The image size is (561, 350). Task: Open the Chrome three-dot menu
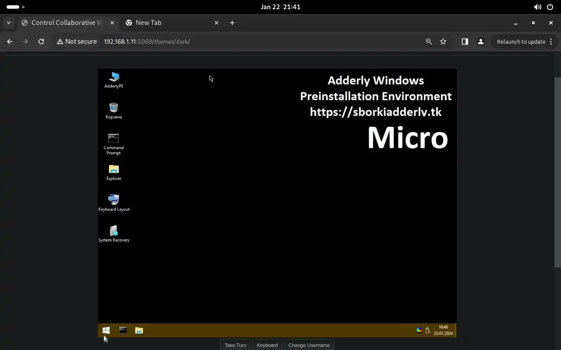[551, 42]
